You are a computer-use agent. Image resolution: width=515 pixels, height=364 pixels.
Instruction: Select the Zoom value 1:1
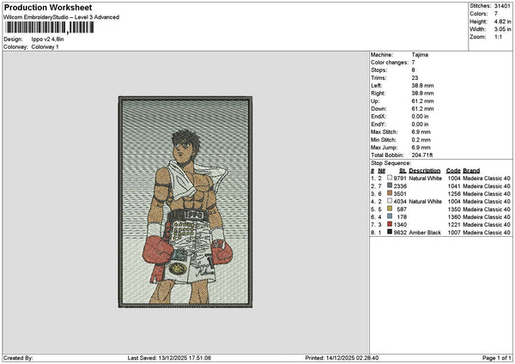(498, 37)
